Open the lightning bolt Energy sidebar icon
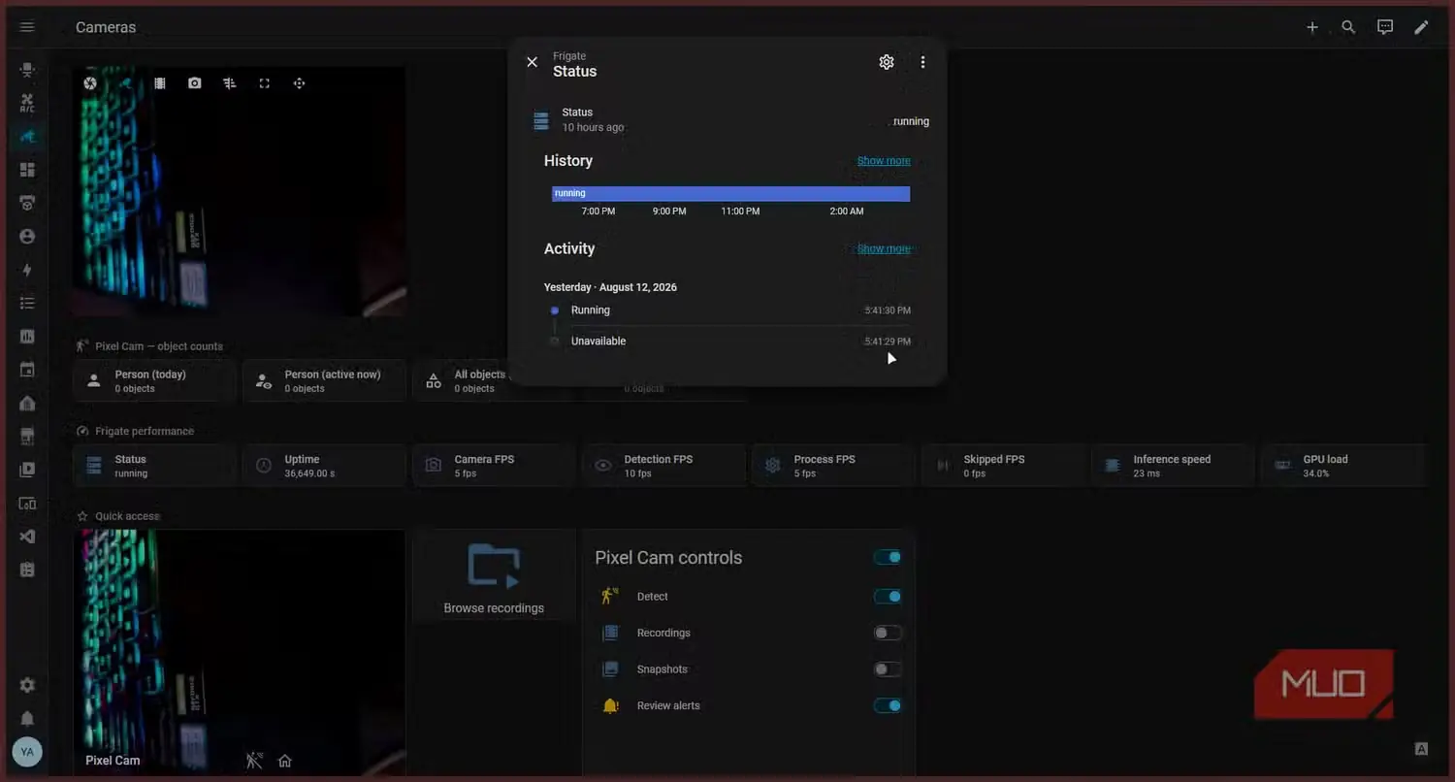This screenshot has height=782, width=1455. (x=27, y=270)
